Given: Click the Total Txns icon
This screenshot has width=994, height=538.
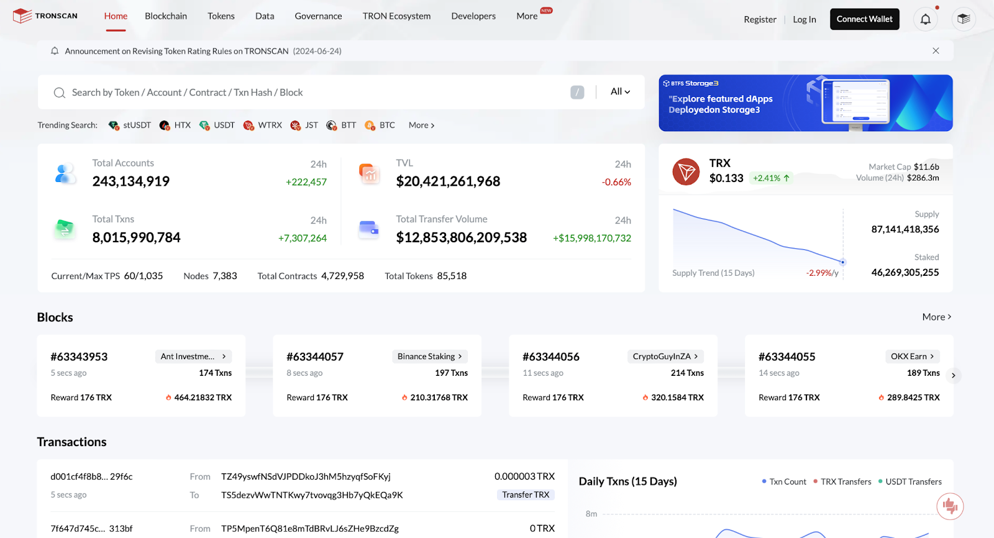Looking at the screenshot, I should click(x=65, y=229).
